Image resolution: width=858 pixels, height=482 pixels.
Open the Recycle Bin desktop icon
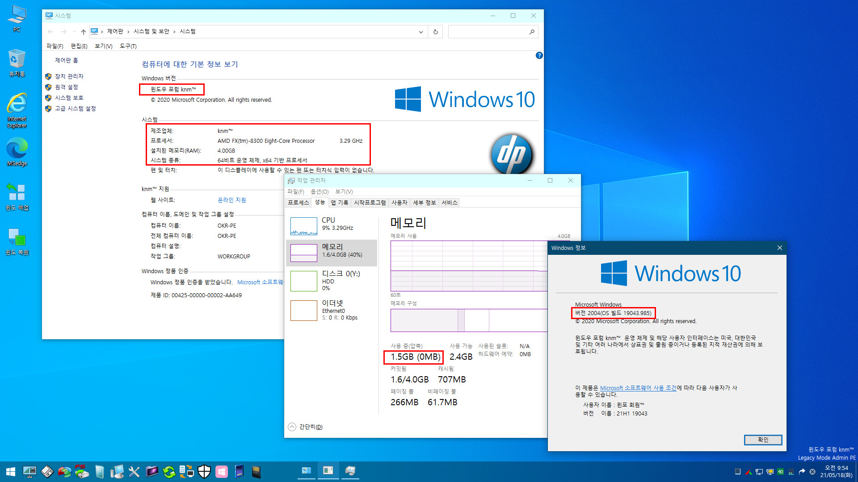click(17, 63)
